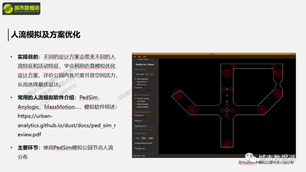This screenshot has height=172, width=306.
Task: Click the Display Options group label
Action: (140, 70)
